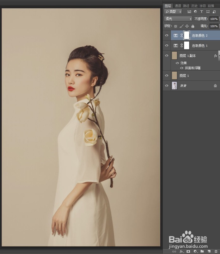Select the 背景 layer name
This screenshot has width=220, height=254.
point(183,86)
